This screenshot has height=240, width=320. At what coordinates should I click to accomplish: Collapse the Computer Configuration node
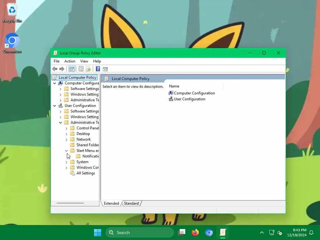(54, 83)
